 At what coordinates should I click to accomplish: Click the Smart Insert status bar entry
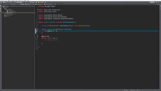[133, 90]
